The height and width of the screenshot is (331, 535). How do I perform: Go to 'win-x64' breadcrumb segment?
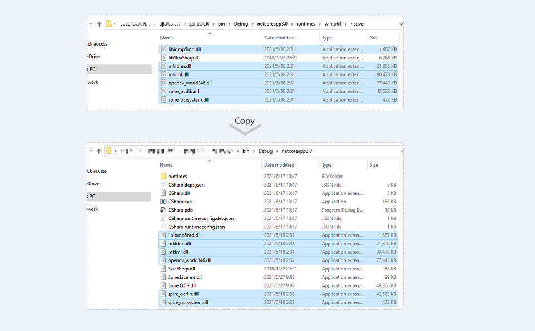333,24
